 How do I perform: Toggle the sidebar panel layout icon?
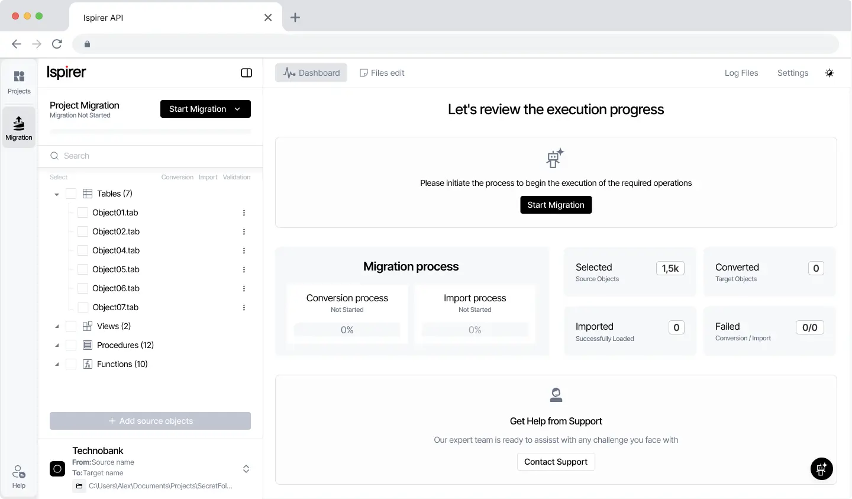coord(247,73)
